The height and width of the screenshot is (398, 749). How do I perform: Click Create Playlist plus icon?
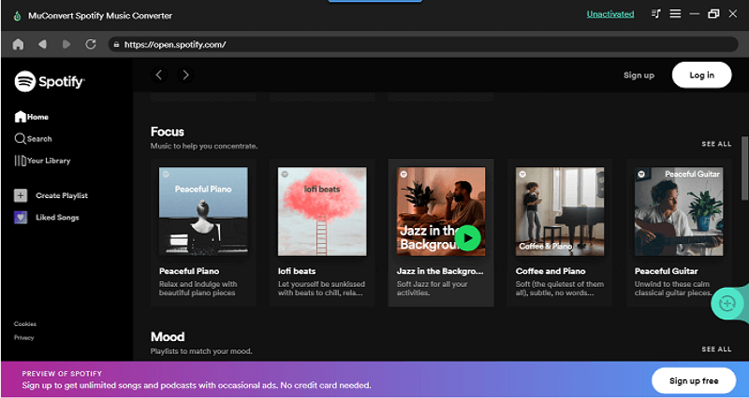click(x=21, y=195)
